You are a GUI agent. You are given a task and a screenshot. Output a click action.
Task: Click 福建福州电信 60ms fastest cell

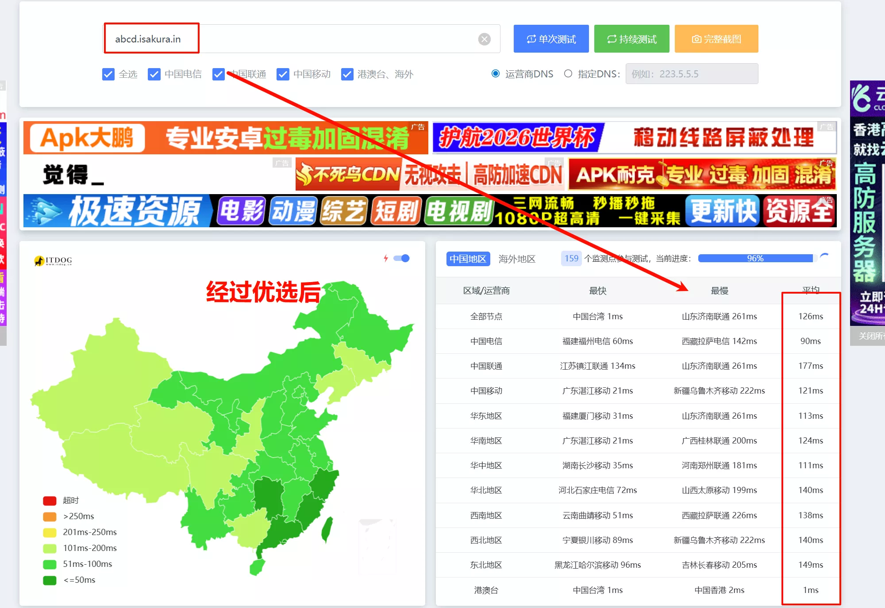(x=597, y=341)
